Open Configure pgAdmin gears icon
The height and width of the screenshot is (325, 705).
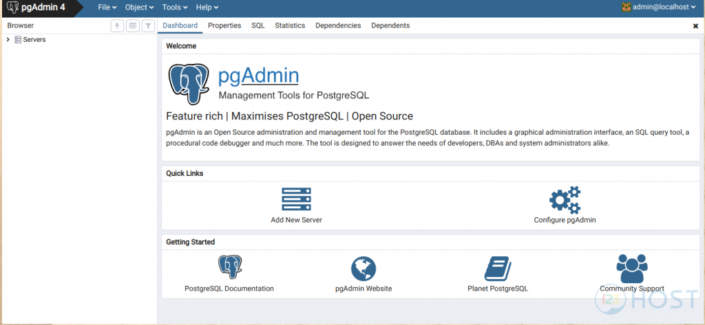pyautogui.click(x=565, y=199)
